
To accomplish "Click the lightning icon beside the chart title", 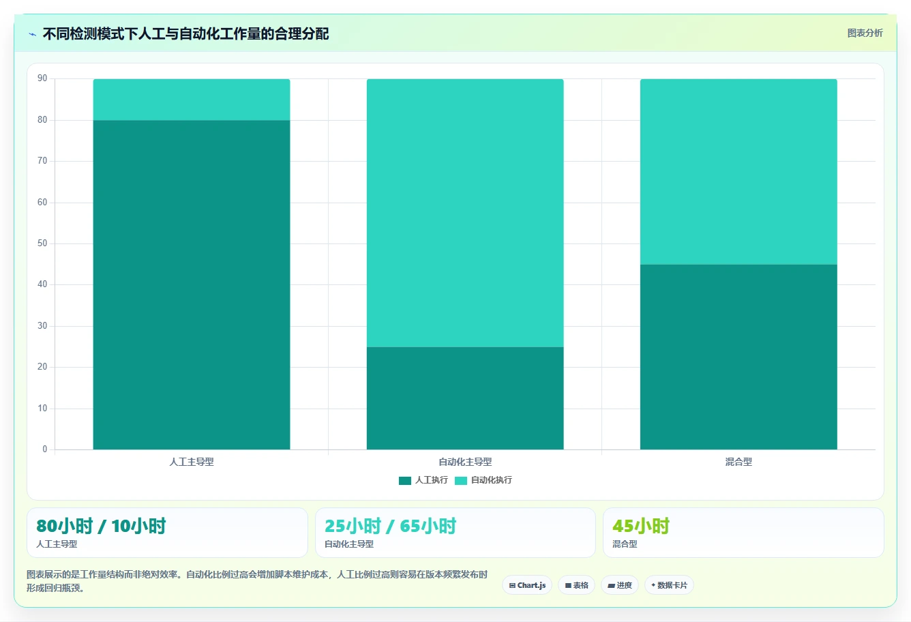I will tap(32, 34).
